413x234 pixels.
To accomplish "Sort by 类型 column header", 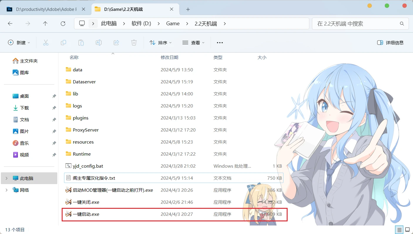I will 218,58.
